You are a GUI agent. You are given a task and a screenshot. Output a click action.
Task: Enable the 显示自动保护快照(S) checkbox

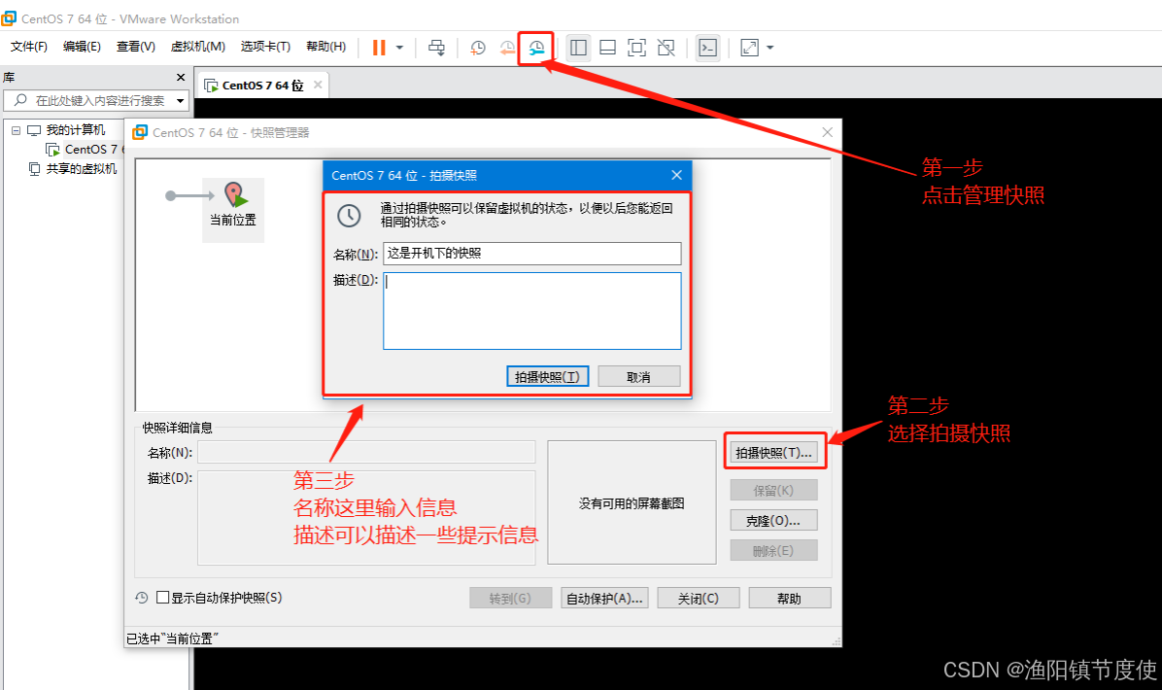click(163, 598)
